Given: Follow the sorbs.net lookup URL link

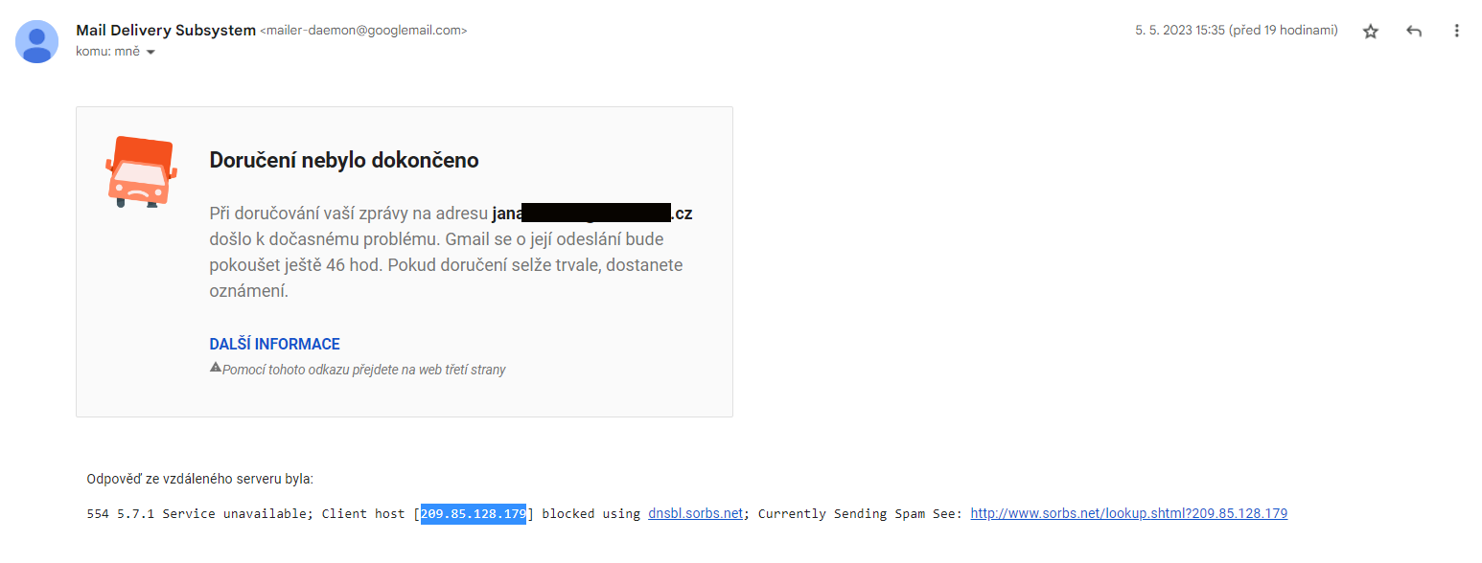Looking at the screenshot, I should click(x=1128, y=513).
